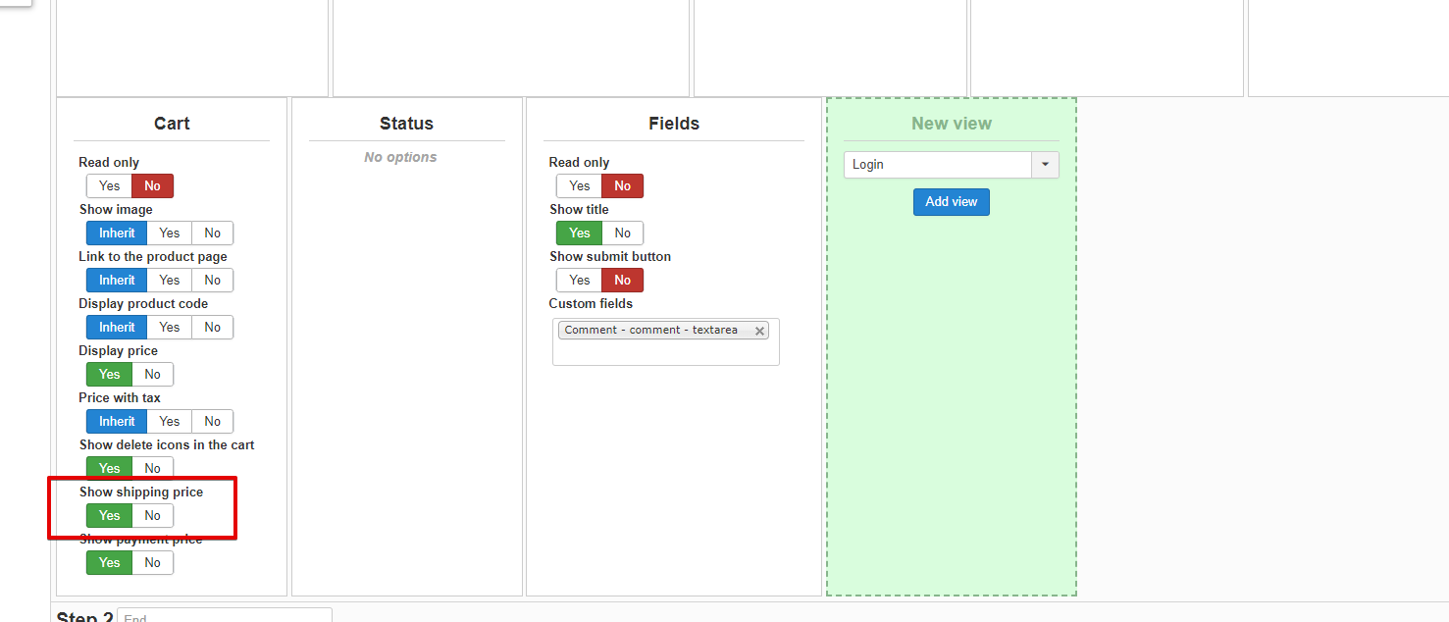Click the Login view selector field

937,165
